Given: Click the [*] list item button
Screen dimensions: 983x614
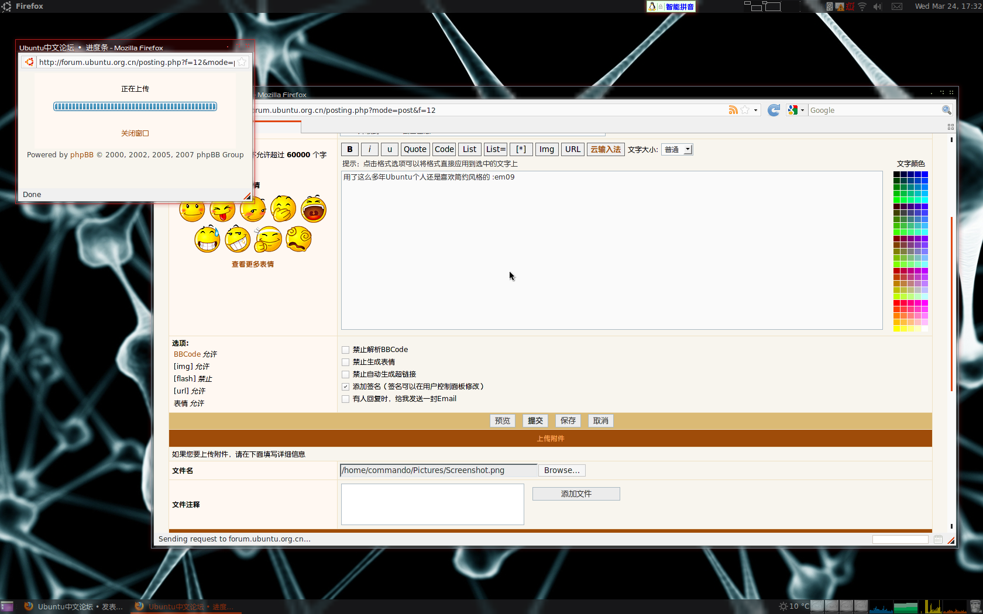Looking at the screenshot, I should [x=521, y=149].
